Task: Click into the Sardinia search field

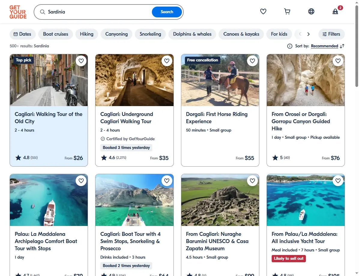Action: 98,12
